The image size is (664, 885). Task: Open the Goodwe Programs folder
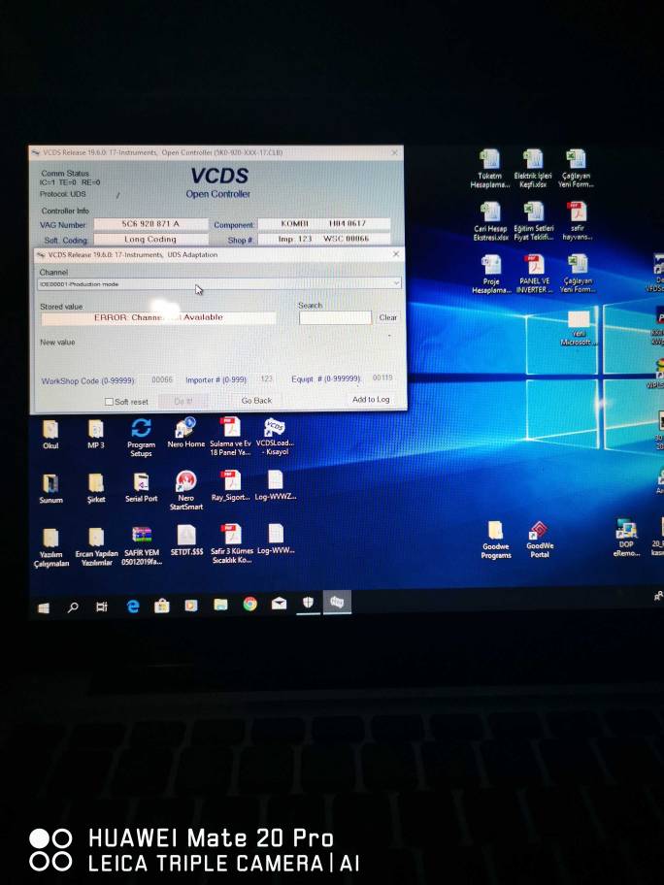click(x=496, y=541)
